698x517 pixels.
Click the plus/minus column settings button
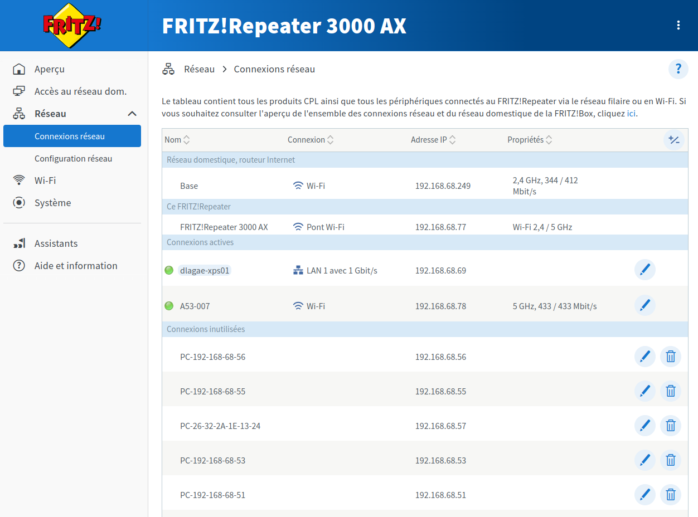(x=674, y=140)
